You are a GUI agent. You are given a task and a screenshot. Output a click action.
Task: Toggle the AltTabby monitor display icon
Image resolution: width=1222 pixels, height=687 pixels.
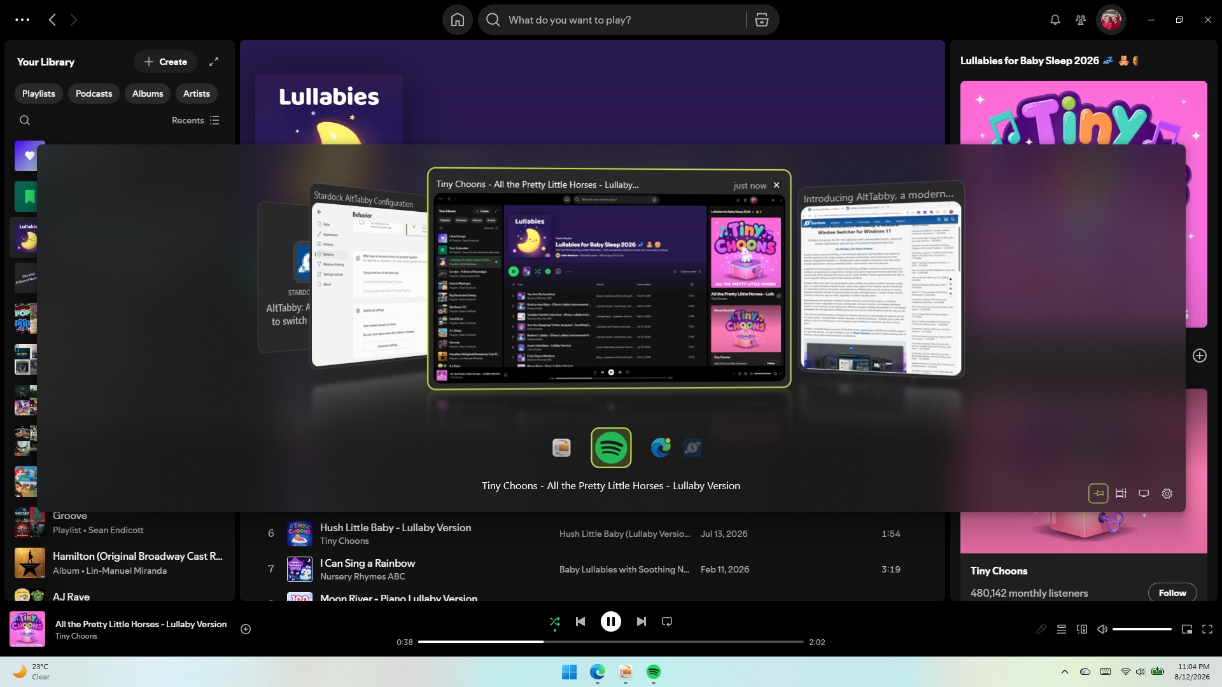[1144, 494]
